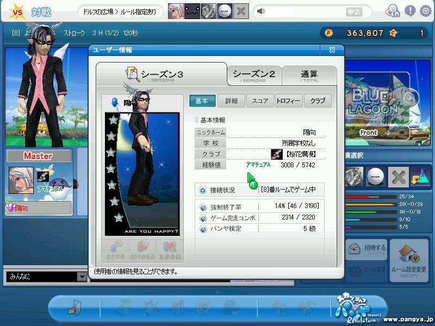435x326 pixels.
Task: Click the settings gear icon at top right
Action: (x=425, y=11)
